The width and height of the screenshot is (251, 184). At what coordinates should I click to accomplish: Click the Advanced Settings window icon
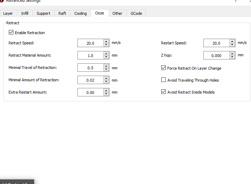tap(2, 1)
